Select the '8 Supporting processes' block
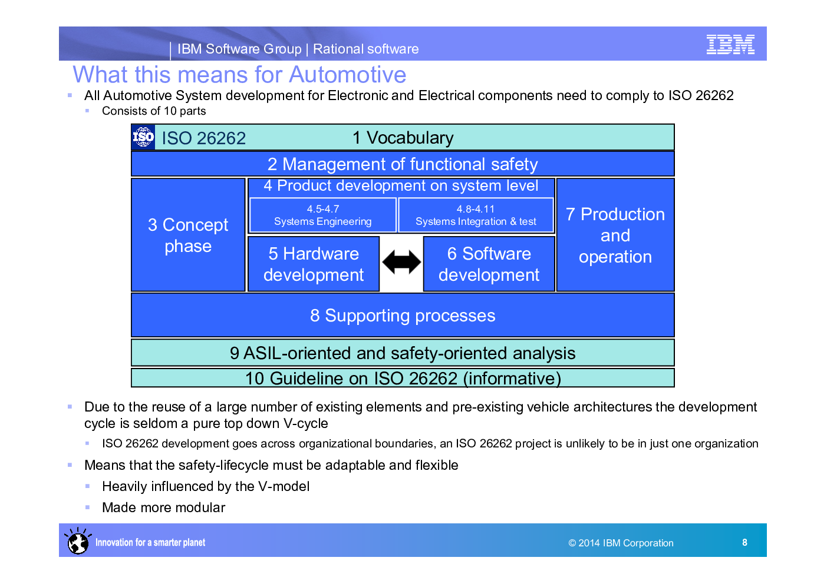Screen dimensions: 827x584 (x=403, y=315)
